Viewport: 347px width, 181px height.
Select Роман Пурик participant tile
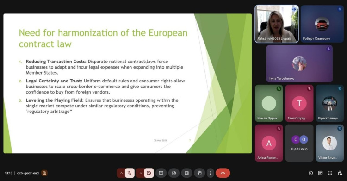tap(269, 103)
